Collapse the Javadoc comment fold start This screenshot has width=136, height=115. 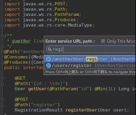2,36
